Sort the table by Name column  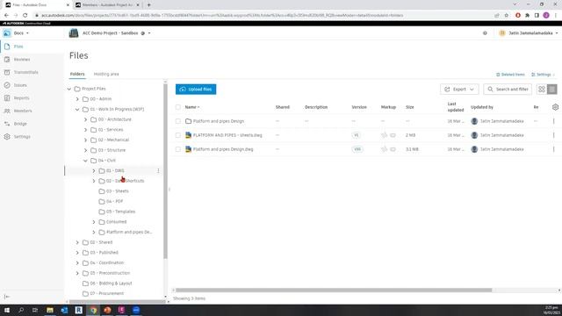click(192, 107)
